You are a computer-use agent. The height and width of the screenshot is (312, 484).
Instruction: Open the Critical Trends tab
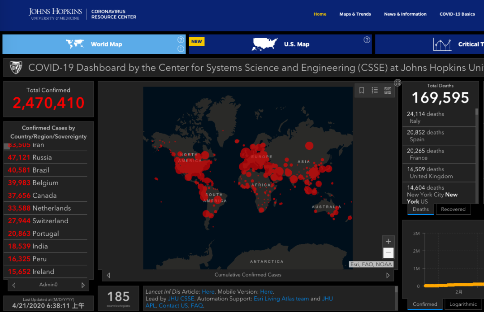[429, 44]
